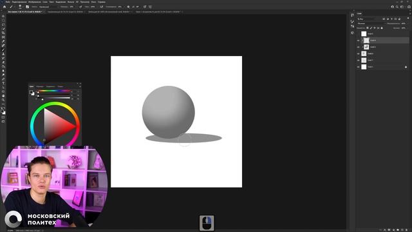Click lock all icon in Layers panel
Viewport: 412px width, 232px height.
tap(382, 28)
